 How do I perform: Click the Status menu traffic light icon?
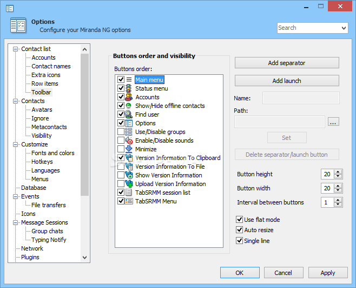tap(129, 88)
